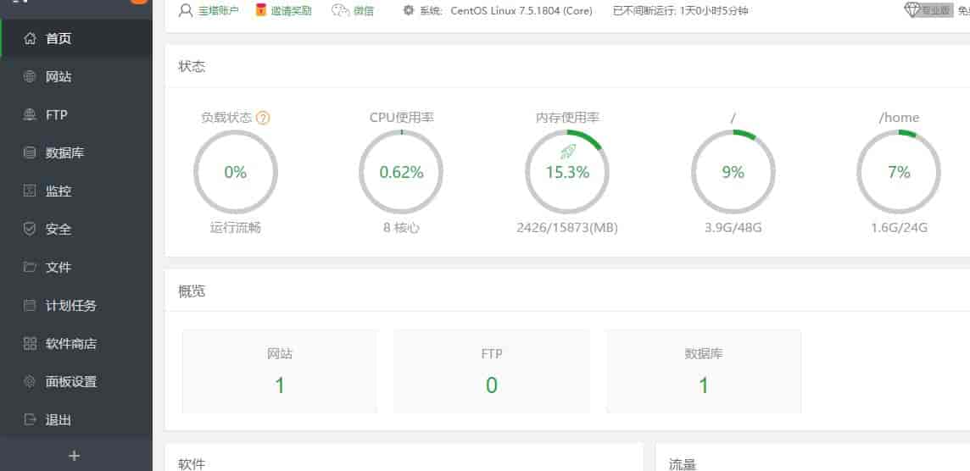Click the database icon beside 数据库
This screenshot has width=970, height=471.
tap(31, 153)
